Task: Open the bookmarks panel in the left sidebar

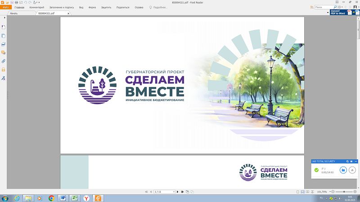Action: click(4, 27)
